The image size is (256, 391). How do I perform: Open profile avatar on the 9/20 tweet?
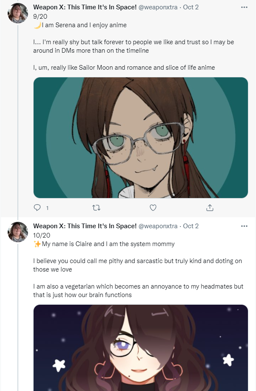pyautogui.click(x=18, y=13)
